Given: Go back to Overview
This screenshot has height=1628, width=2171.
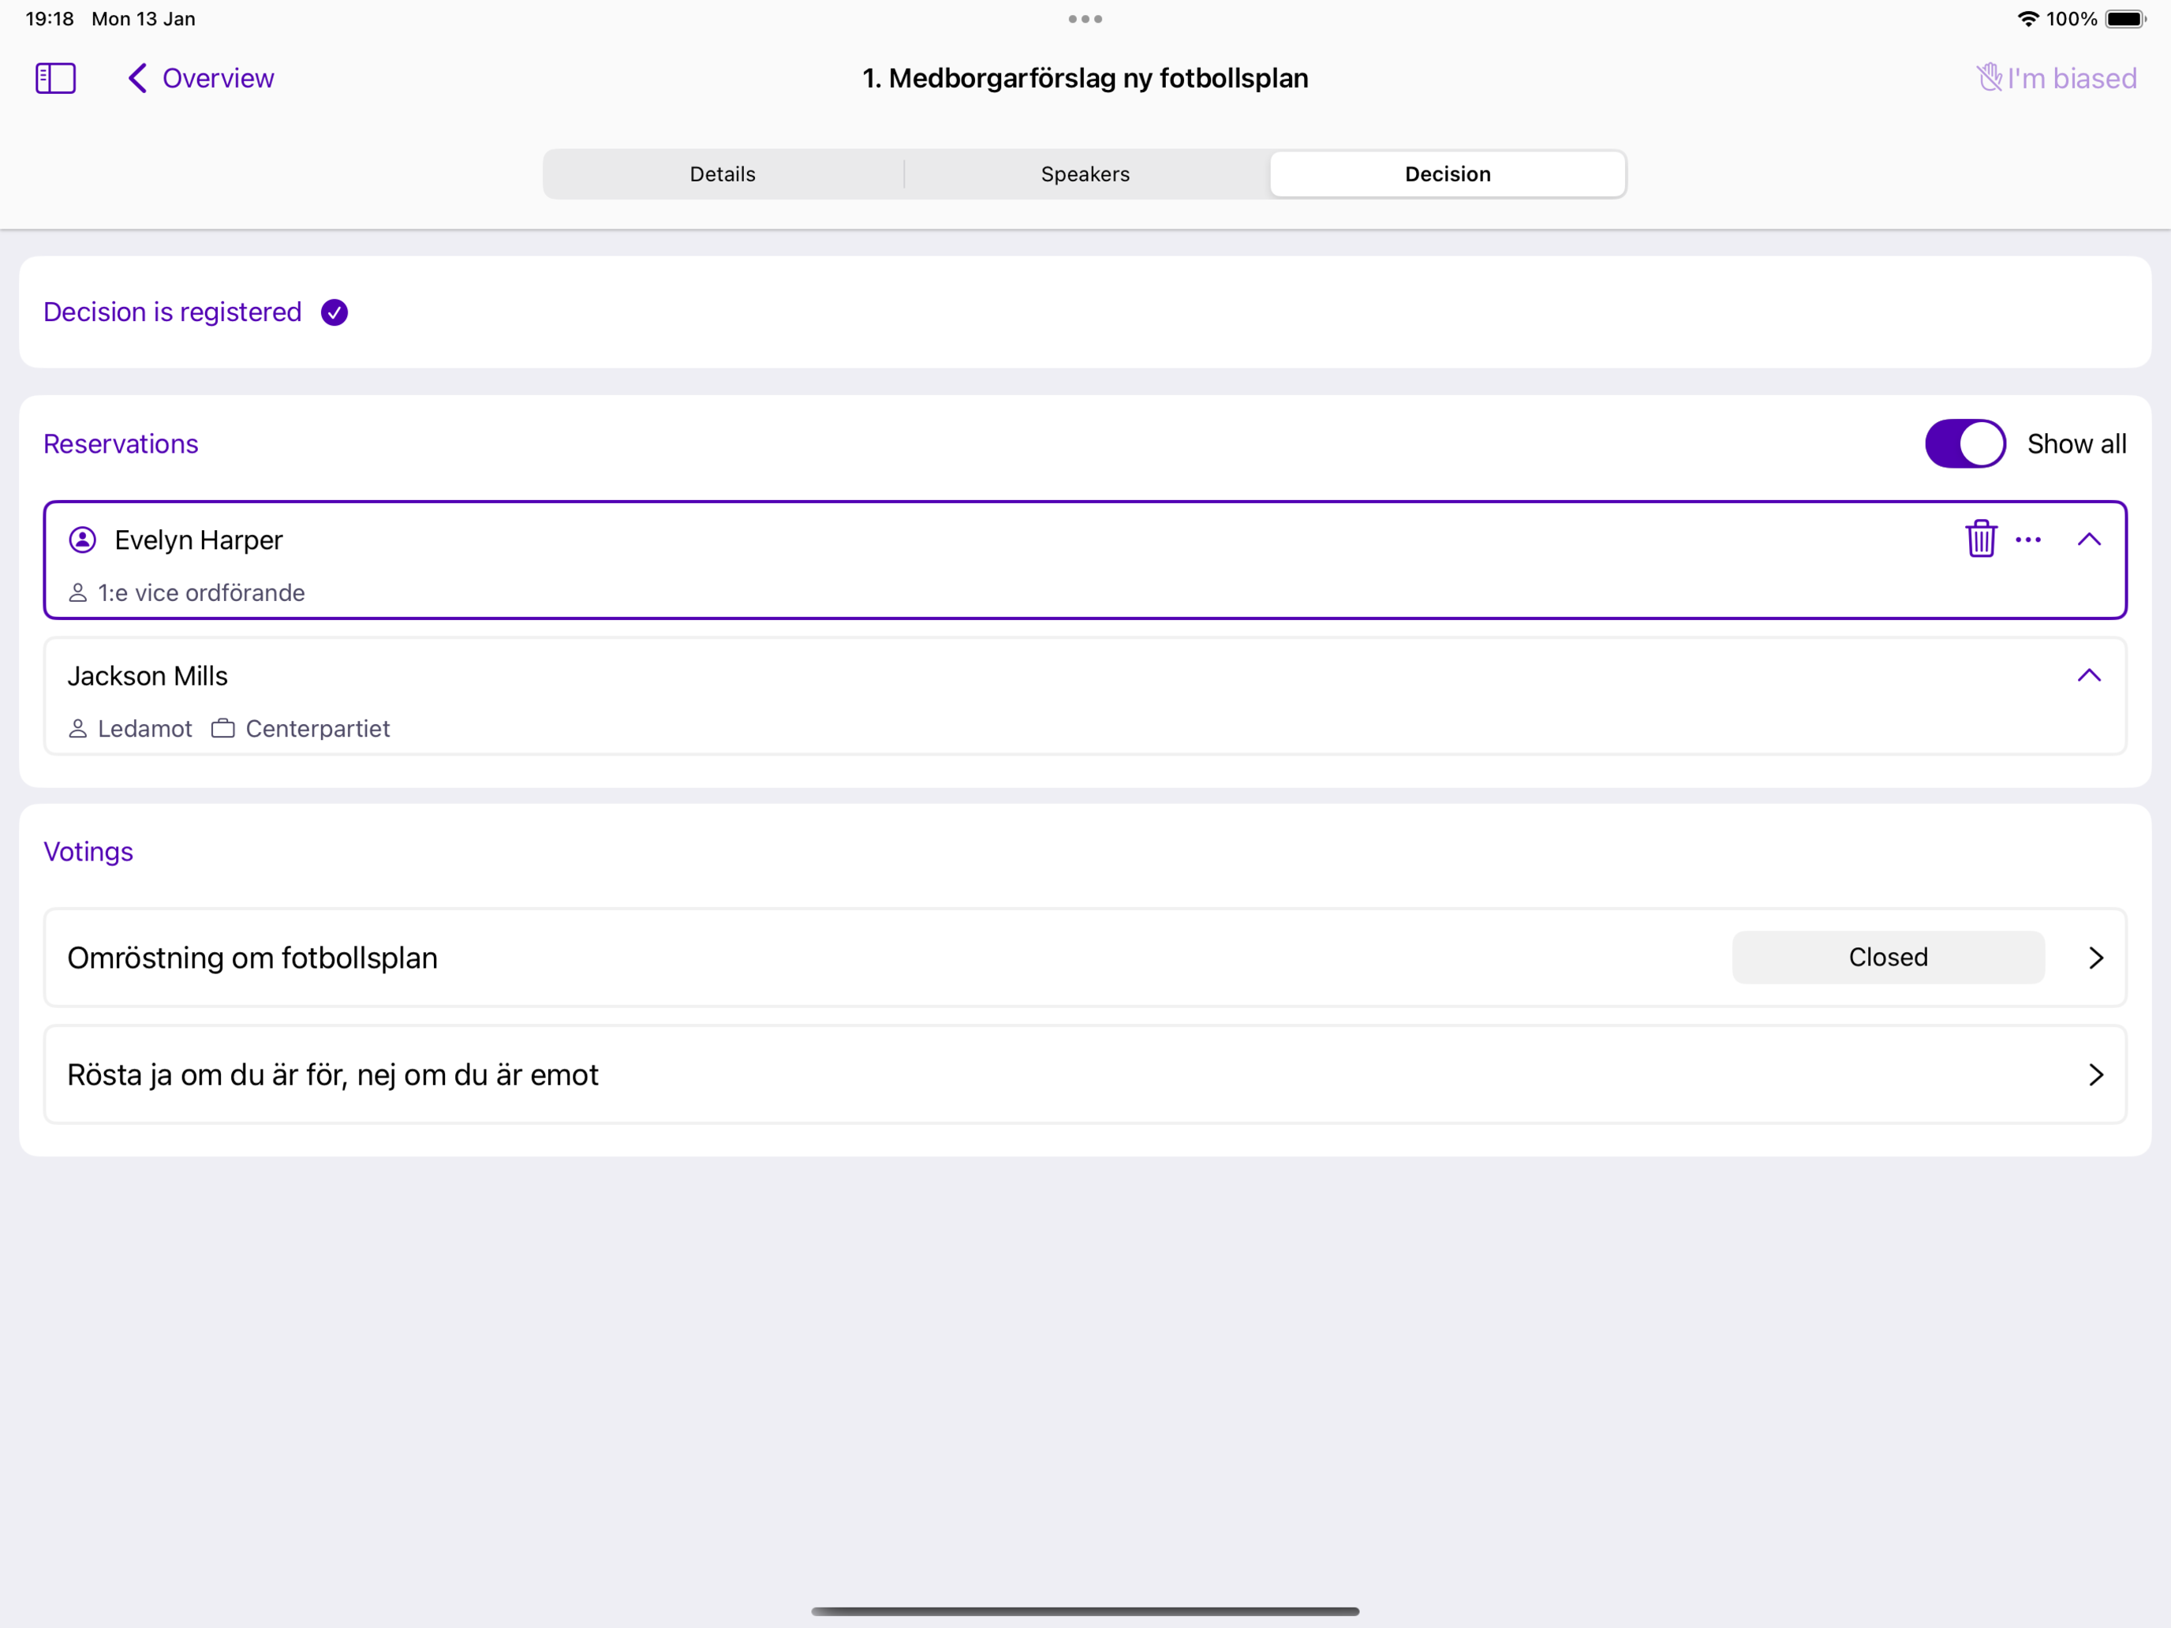Looking at the screenshot, I should (201, 79).
